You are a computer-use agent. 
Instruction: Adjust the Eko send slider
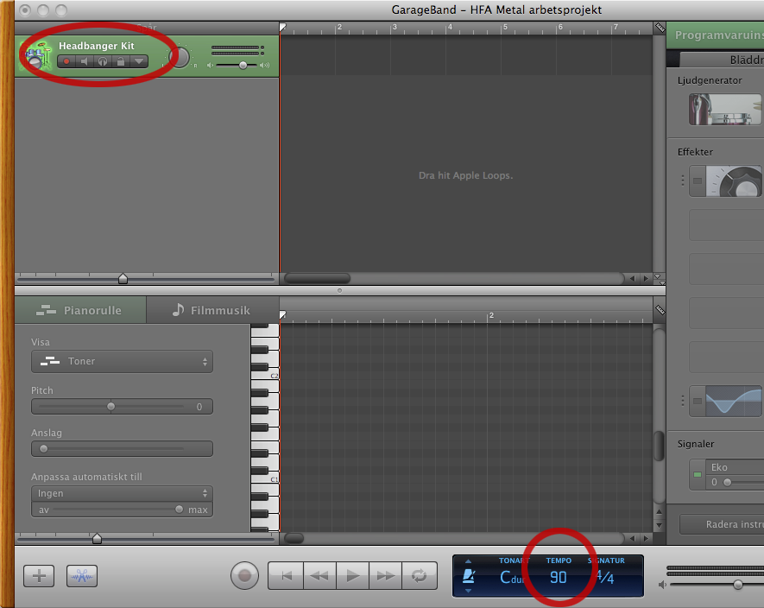(x=727, y=482)
